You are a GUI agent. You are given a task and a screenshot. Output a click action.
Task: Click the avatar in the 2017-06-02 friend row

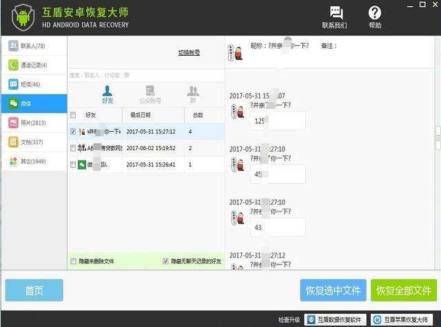pyautogui.click(x=82, y=148)
